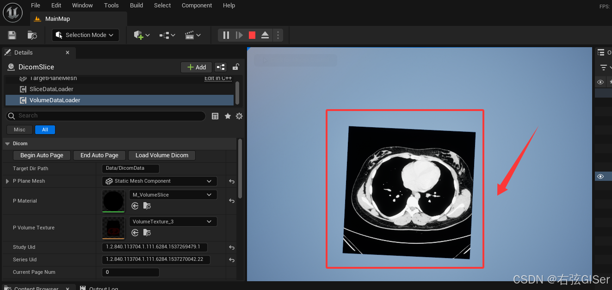Image resolution: width=612 pixels, height=290 pixels.
Task: Click the Target Dir Path field
Action: coord(130,169)
